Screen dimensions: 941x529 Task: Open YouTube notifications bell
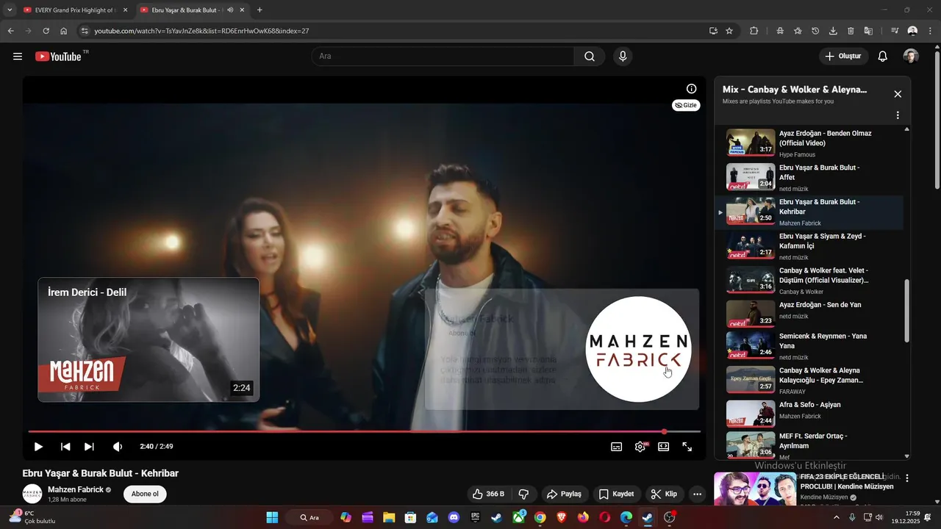pos(883,57)
